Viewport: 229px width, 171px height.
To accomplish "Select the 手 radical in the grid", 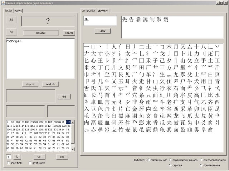I will (x=204, y=61).
